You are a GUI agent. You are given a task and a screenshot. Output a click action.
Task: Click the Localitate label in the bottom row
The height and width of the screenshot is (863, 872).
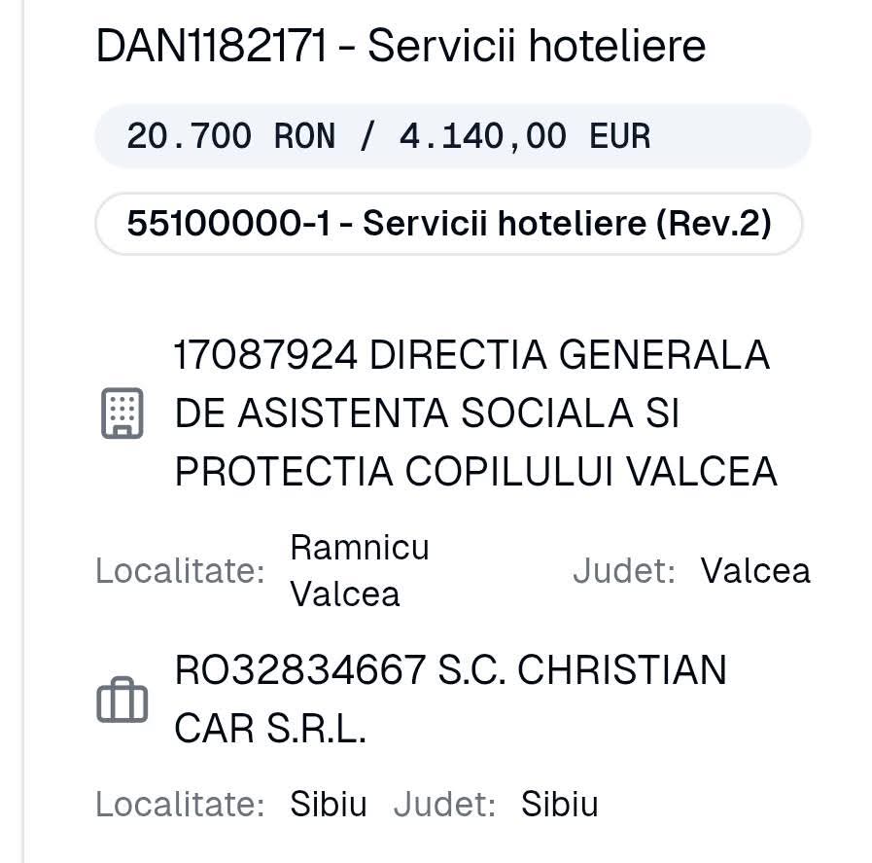coord(180,806)
